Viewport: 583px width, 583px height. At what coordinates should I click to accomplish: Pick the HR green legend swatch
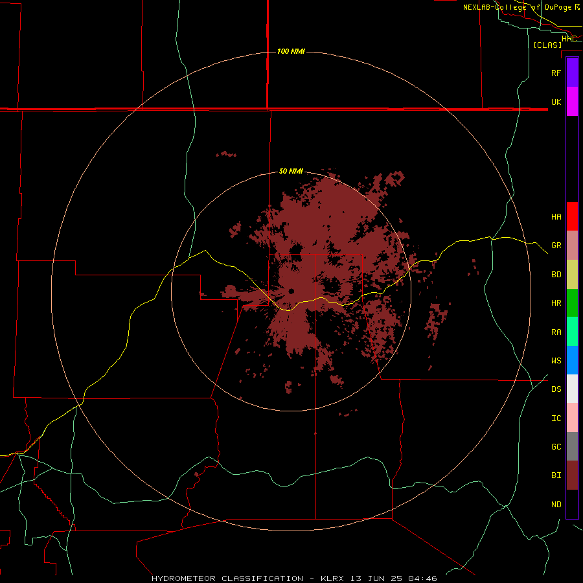572,303
